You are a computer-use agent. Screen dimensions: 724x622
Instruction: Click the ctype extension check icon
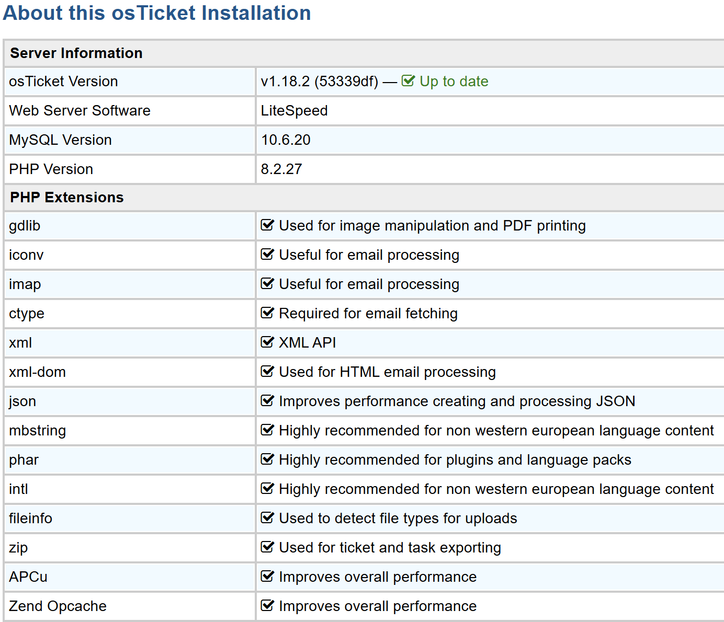(267, 313)
